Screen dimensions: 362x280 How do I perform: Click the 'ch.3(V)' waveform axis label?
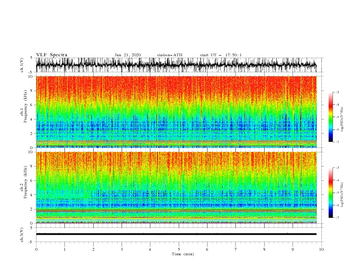(x=22, y=235)
